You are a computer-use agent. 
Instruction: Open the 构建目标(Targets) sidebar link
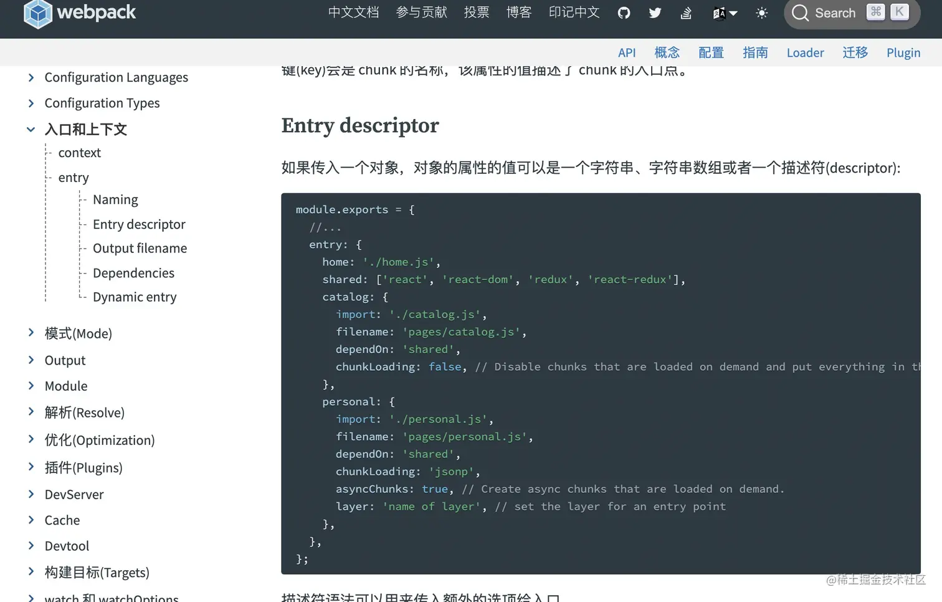(x=97, y=572)
